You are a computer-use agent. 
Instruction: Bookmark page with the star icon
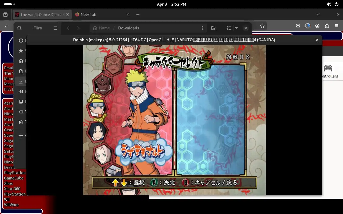262,26
